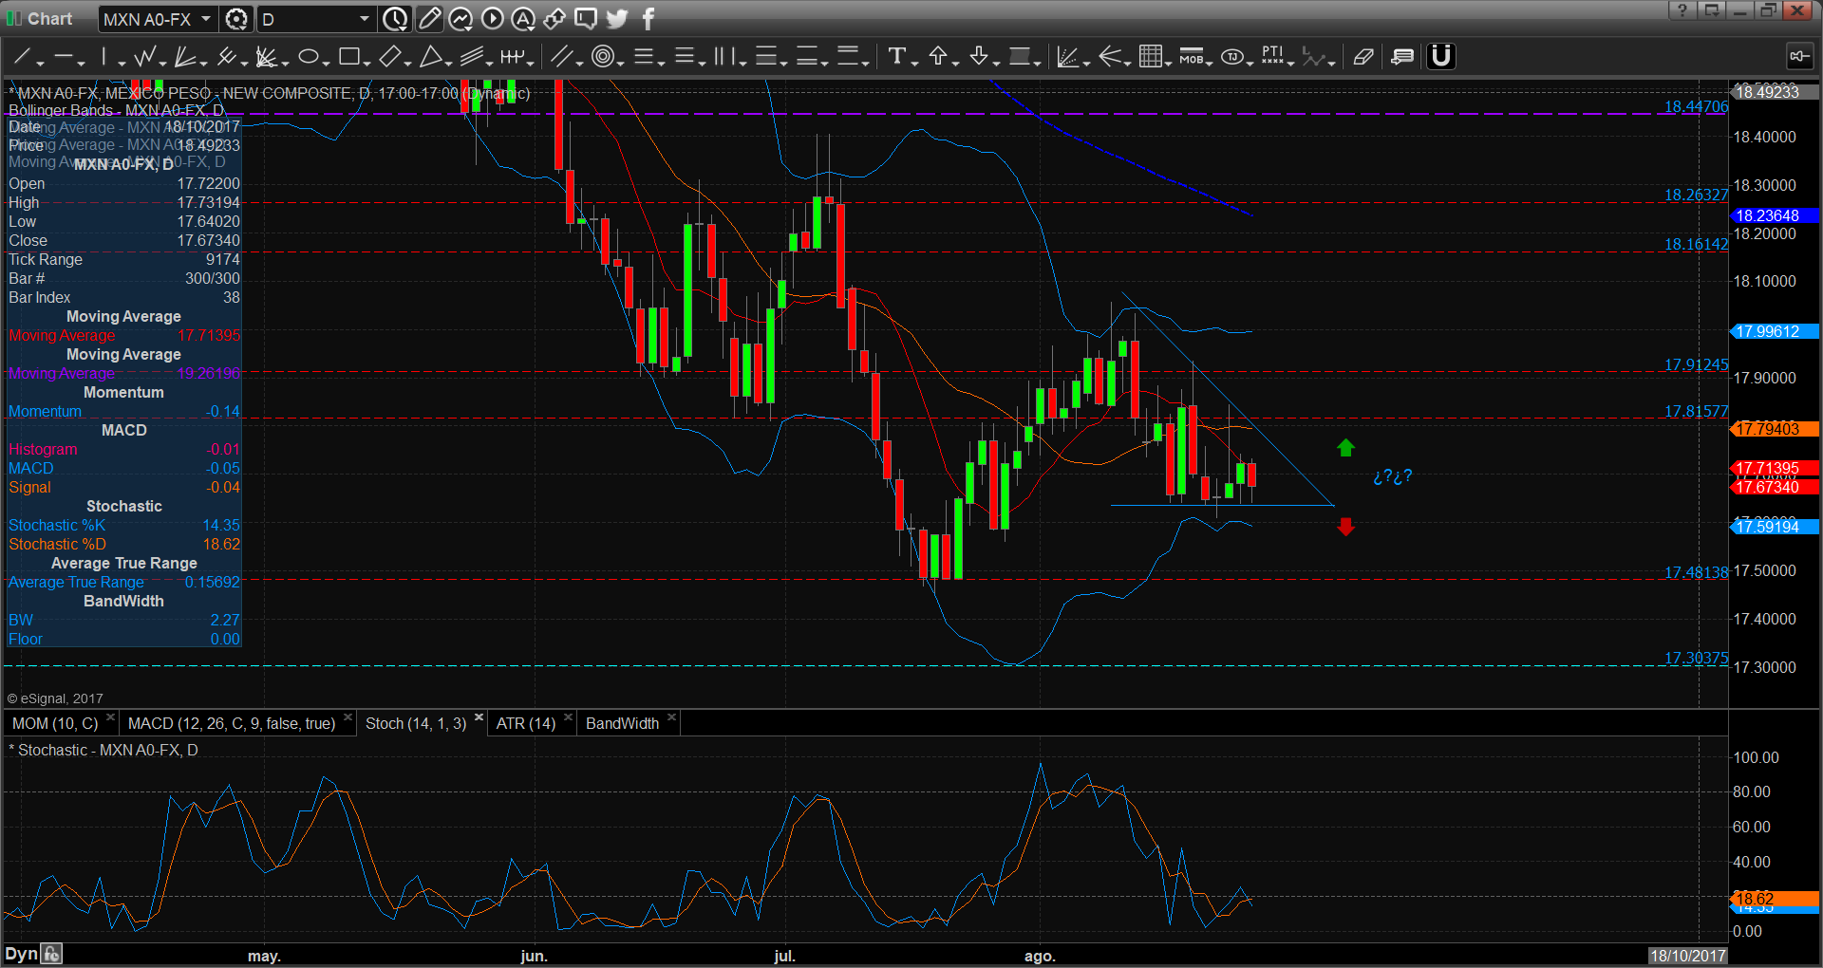The height and width of the screenshot is (968, 1823).
Task: Toggle the magnet snap mode
Action: (x=1441, y=57)
